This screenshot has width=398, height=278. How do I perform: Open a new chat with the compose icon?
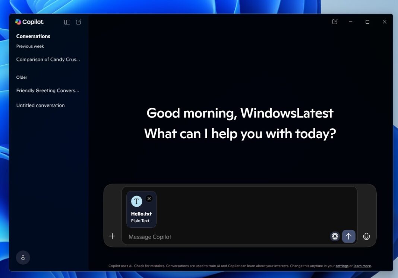[78, 22]
